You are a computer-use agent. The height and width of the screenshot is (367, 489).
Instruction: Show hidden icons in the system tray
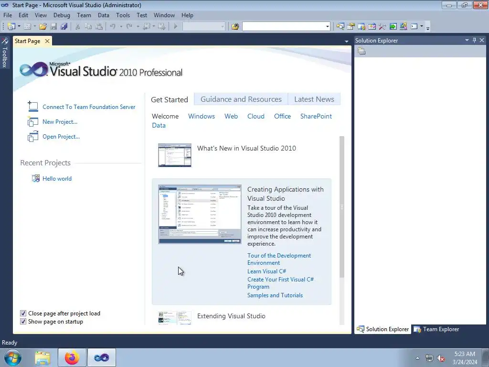[417, 358]
